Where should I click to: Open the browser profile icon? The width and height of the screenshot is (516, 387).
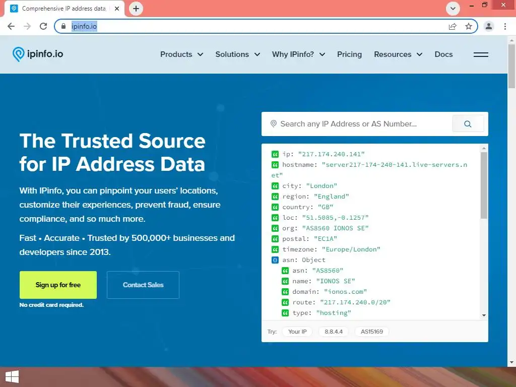click(x=489, y=26)
